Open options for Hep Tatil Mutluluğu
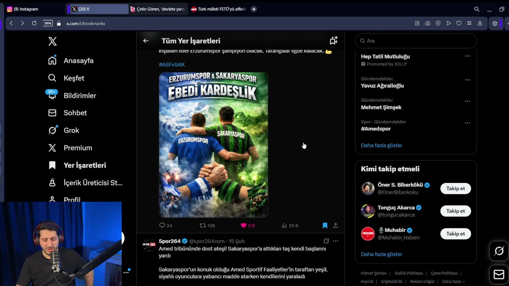 [468, 56]
